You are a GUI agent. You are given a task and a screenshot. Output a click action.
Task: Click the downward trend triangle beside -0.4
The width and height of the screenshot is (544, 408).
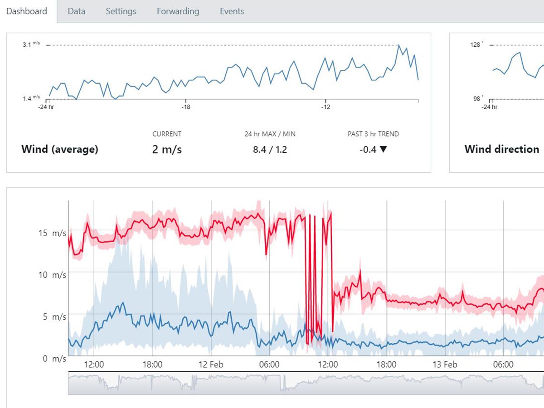(x=384, y=149)
